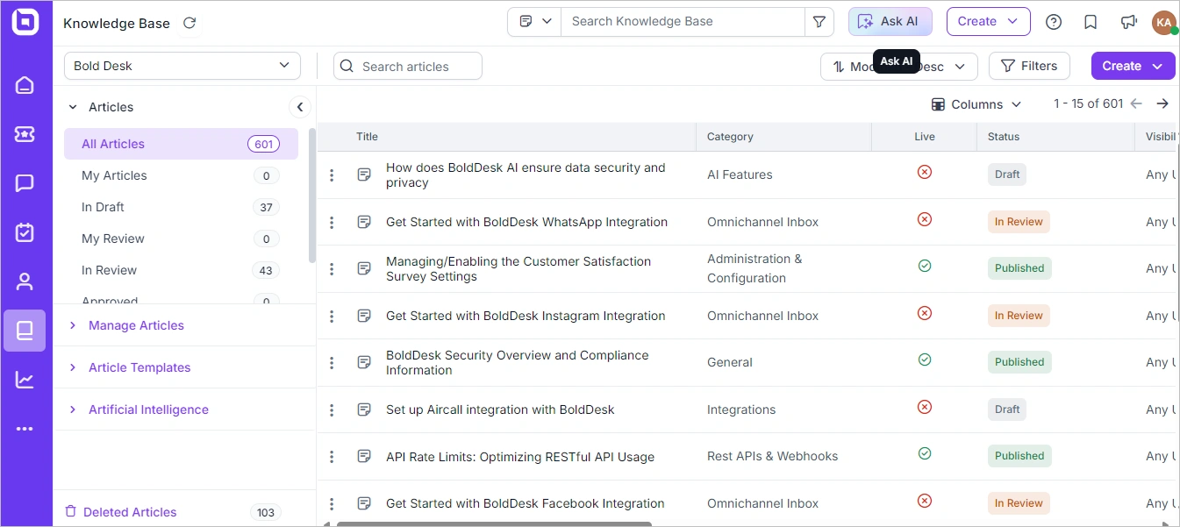Open the sort order dropdown
The width and height of the screenshot is (1180, 527).
(x=898, y=66)
